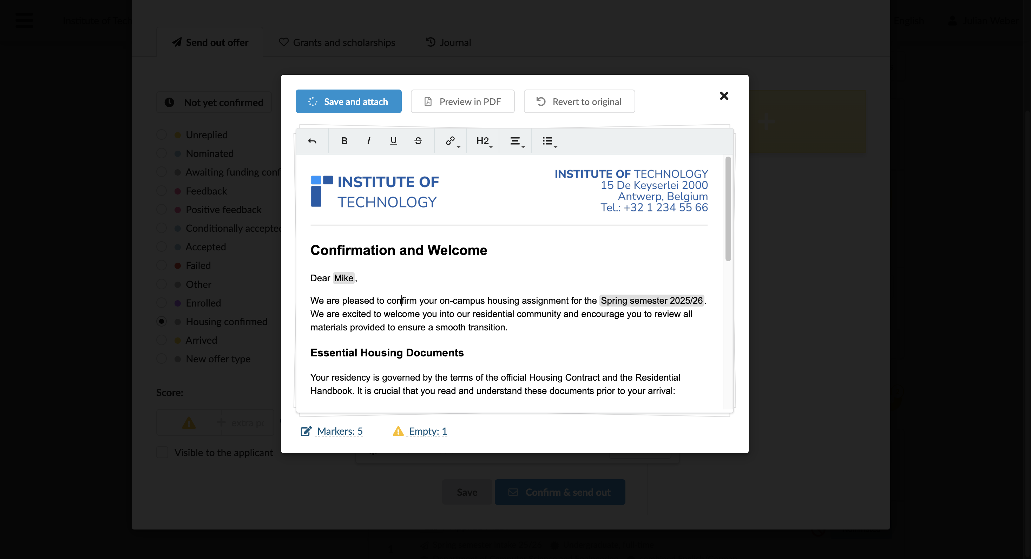Screen dimensions: 1031x559
Task: Select the Other status radio button
Action: pyautogui.click(x=161, y=284)
